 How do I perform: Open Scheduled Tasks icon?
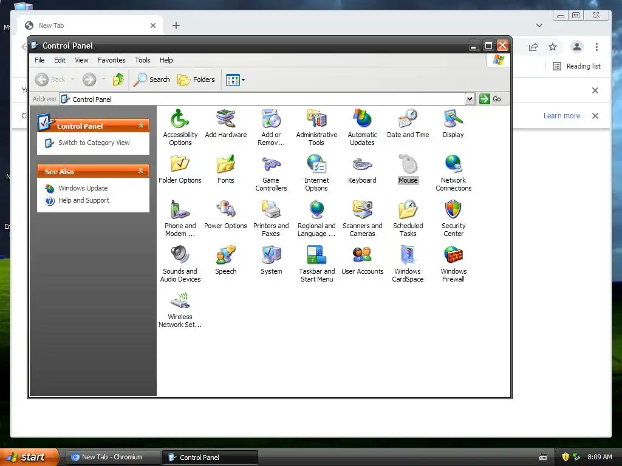coord(408,209)
